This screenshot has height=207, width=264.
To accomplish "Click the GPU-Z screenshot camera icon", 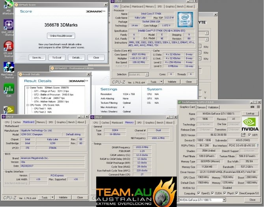I will tap(252, 107).
